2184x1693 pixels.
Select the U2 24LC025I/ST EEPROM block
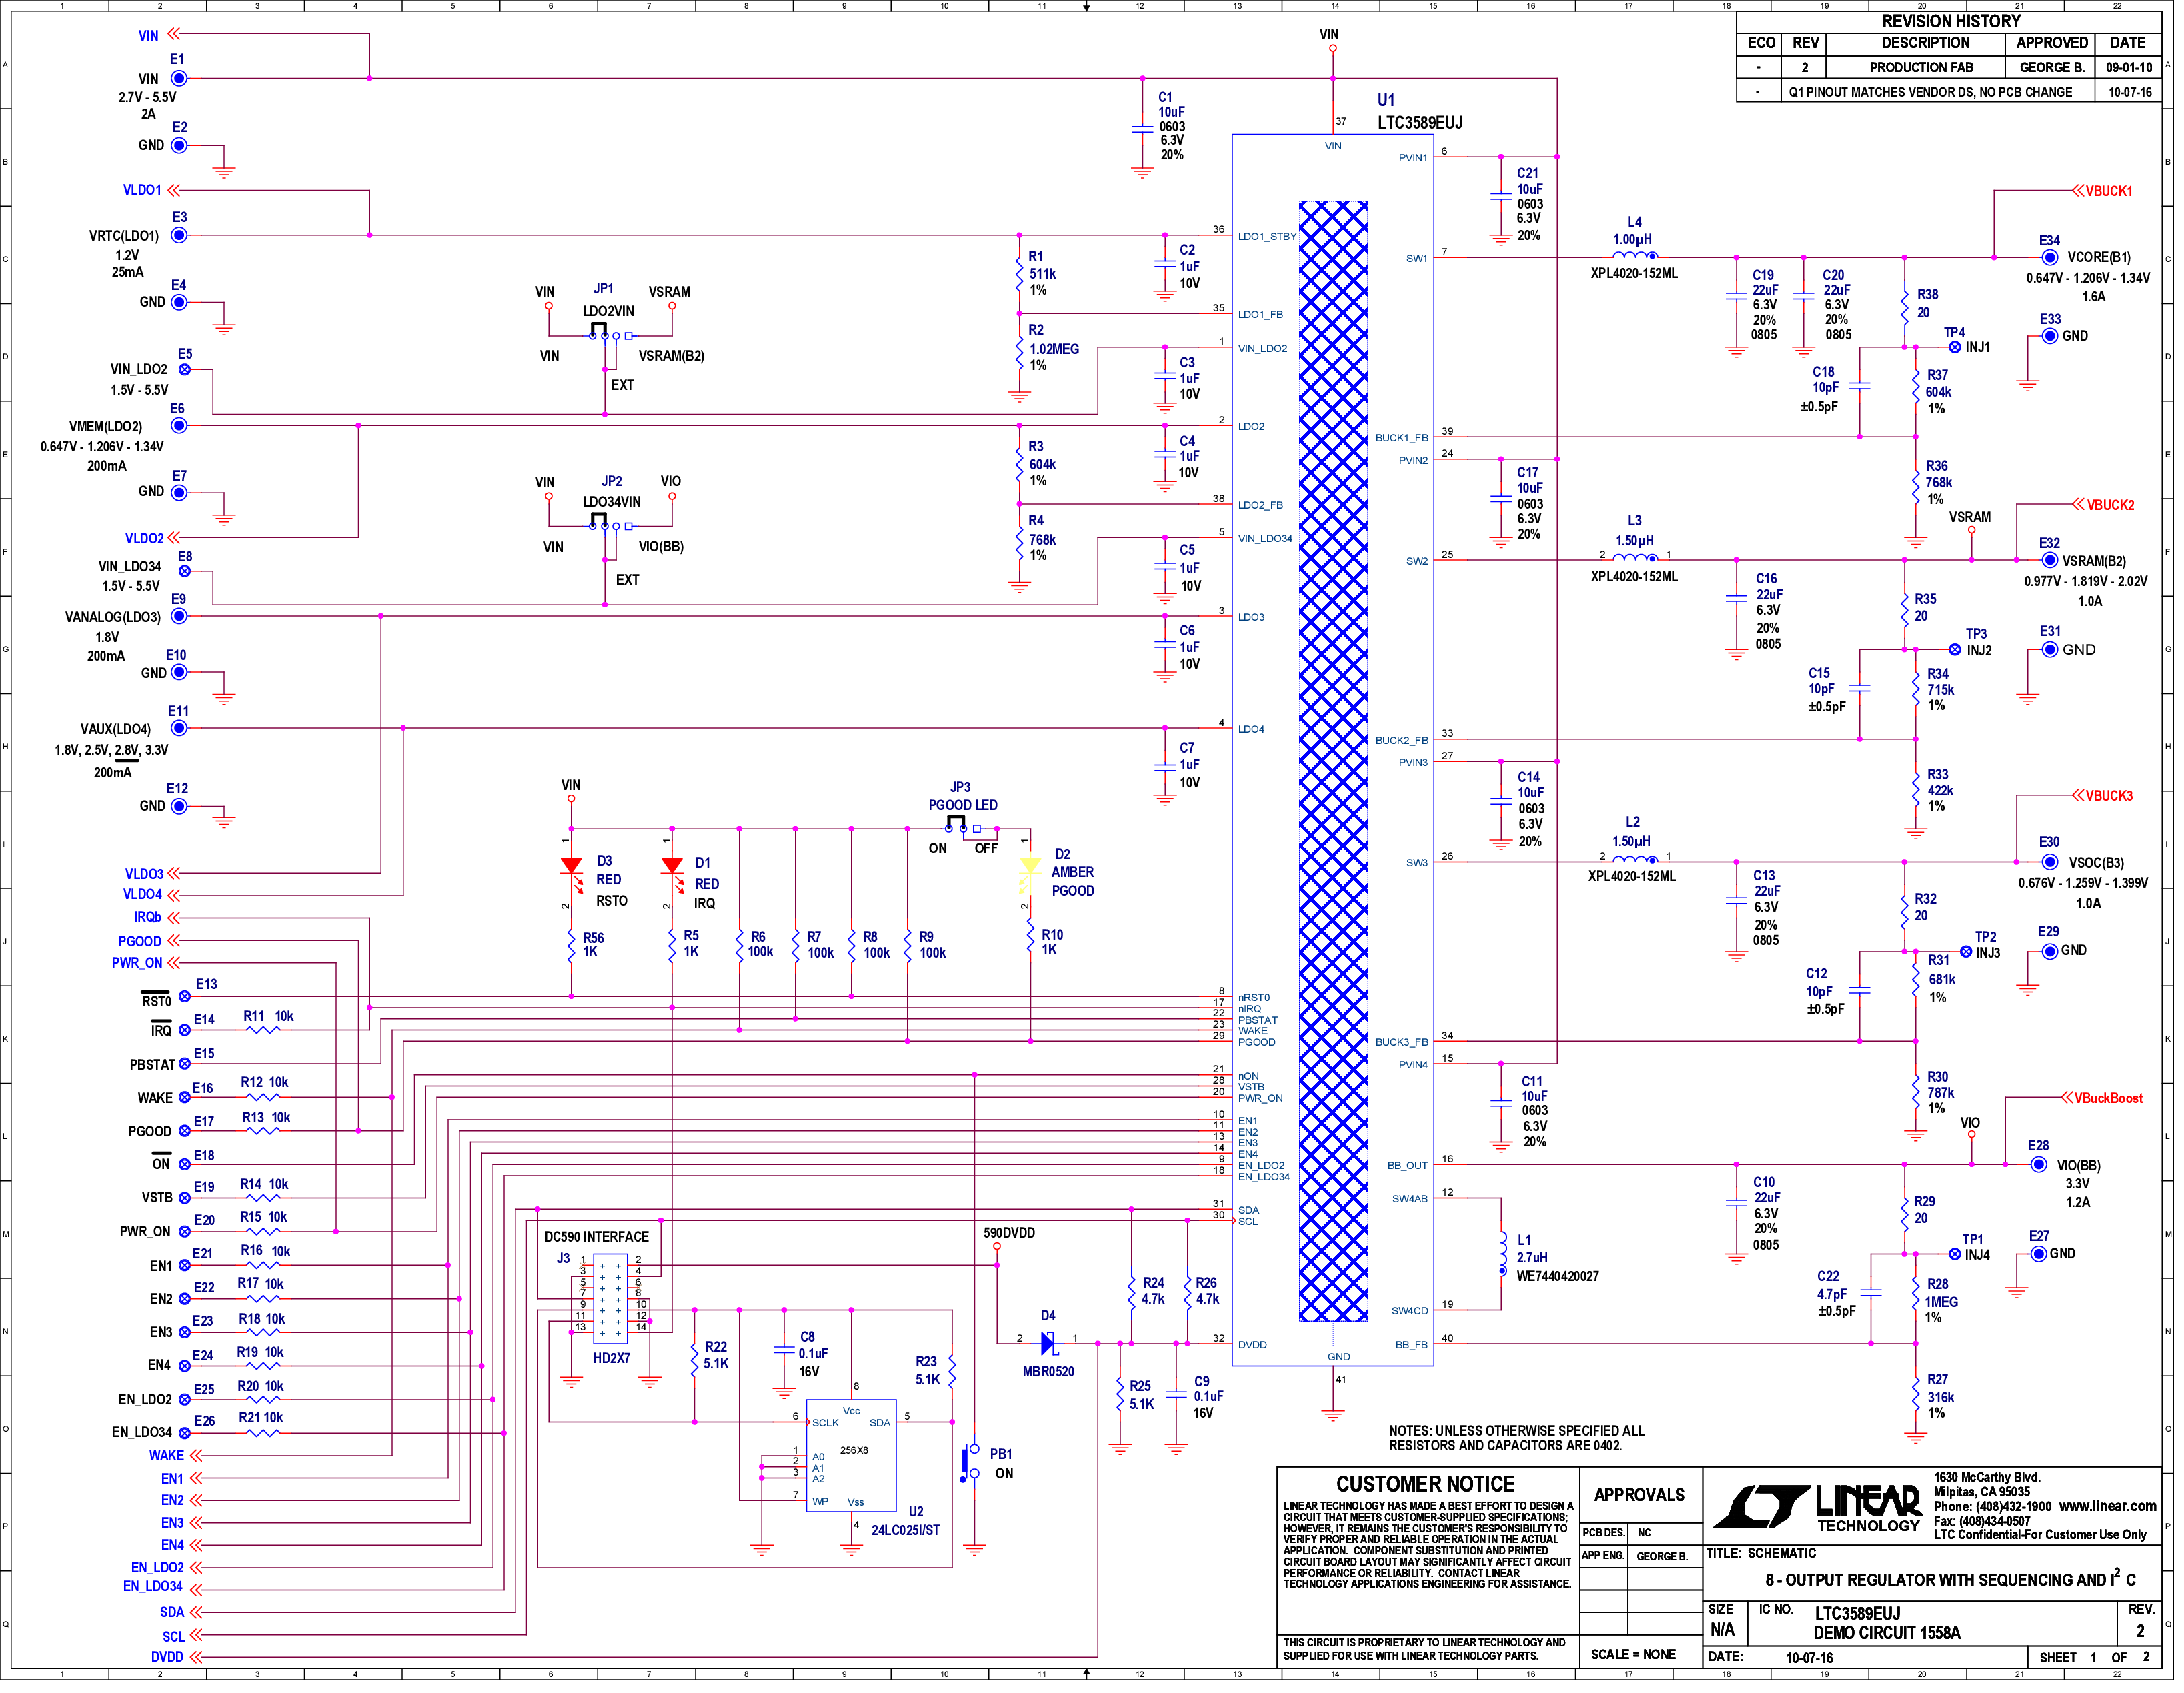click(851, 1455)
